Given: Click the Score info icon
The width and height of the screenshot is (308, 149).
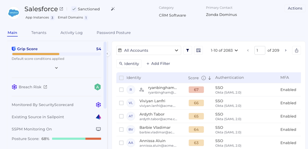Looking at the screenshot, I should 204,78.
